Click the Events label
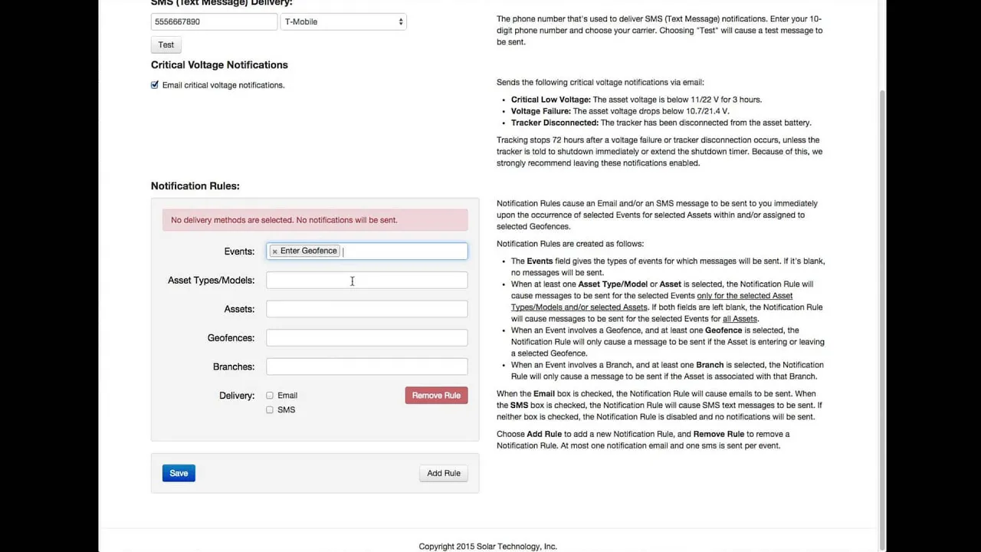This screenshot has width=981, height=552. click(x=239, y=251)
